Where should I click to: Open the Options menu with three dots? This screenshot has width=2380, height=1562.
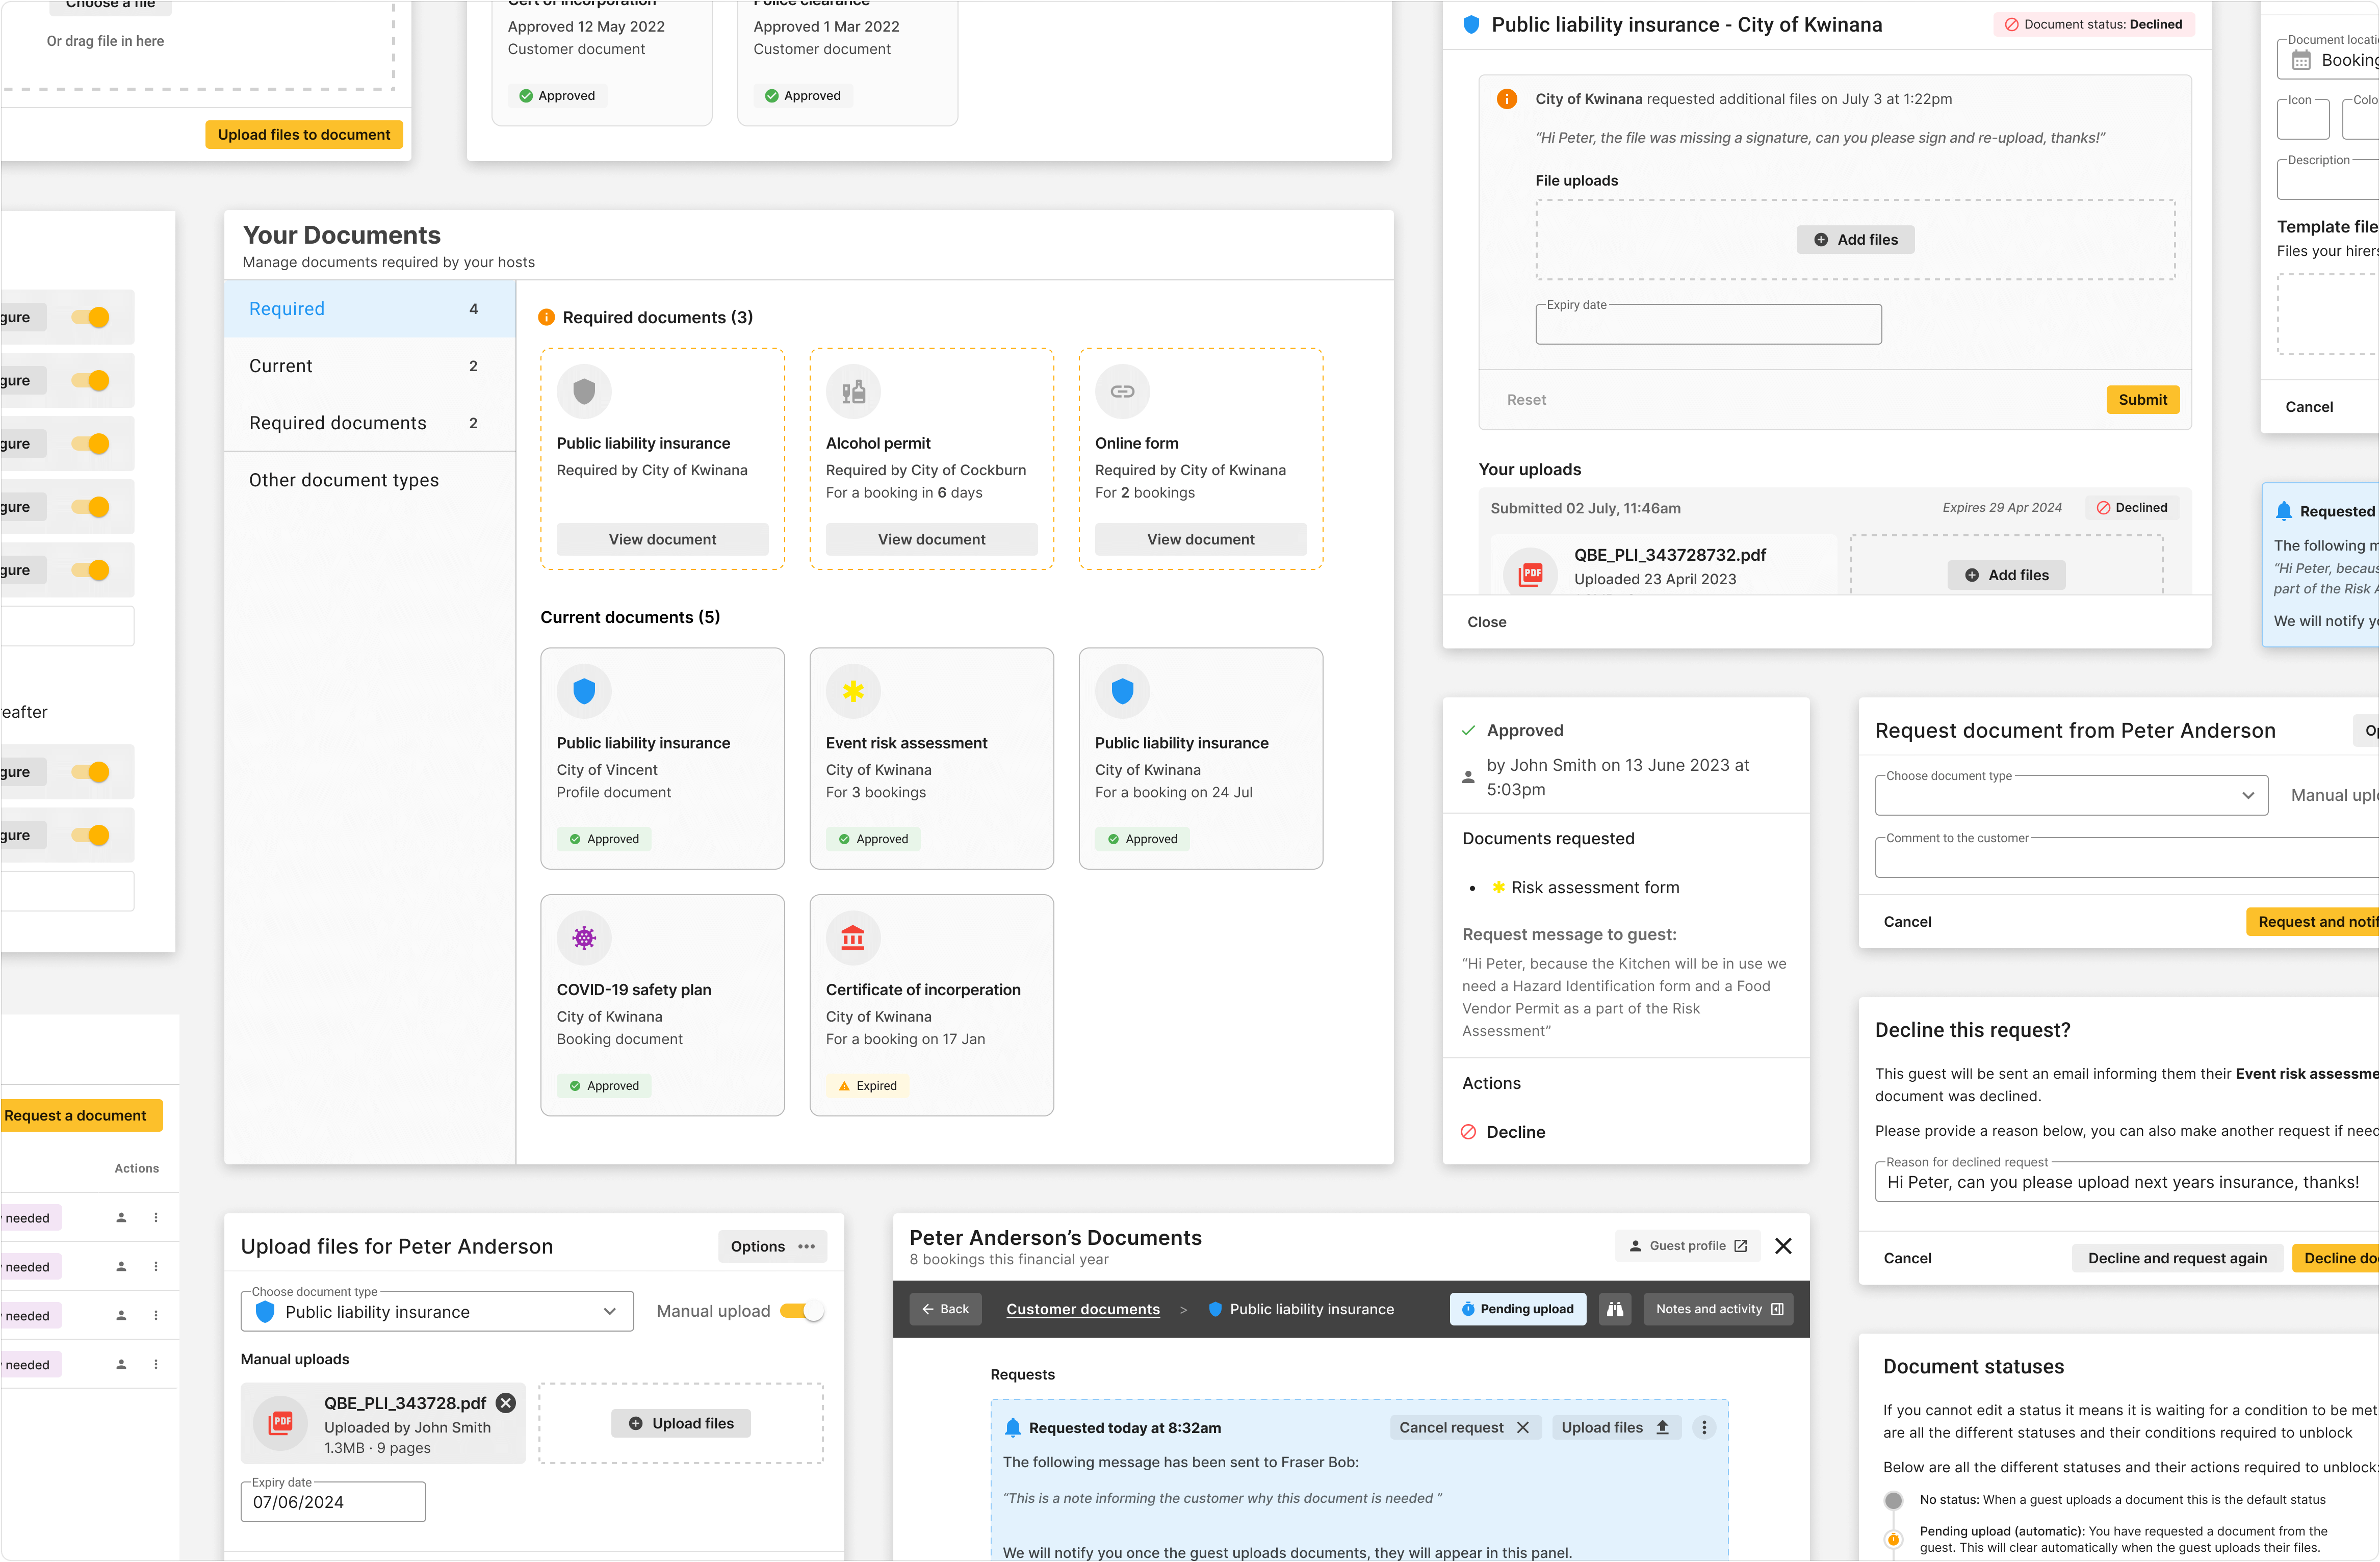click(772, 1246)
